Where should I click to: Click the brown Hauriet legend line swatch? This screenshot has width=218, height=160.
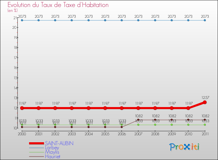click(37, 157)
